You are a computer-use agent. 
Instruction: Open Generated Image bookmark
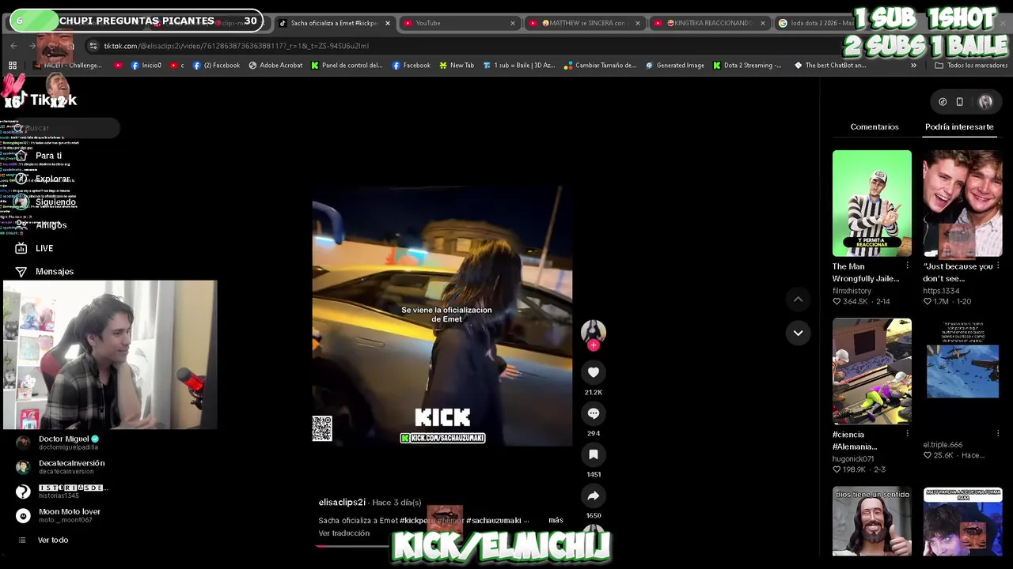pyautogui.click(x=674, y=66)
